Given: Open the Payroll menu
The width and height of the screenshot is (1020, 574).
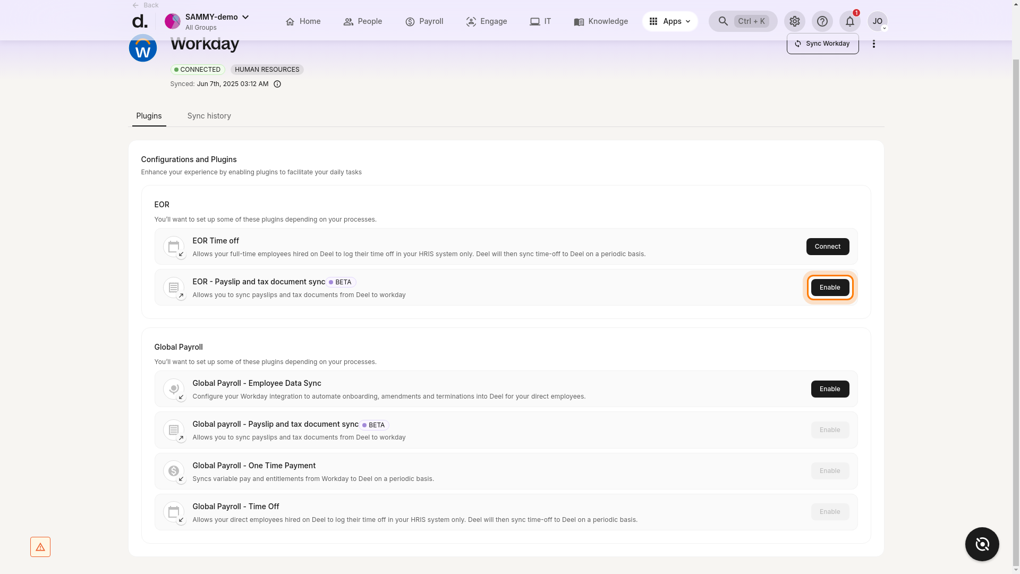Looking at the screenshot, I should tap(424, 21).
